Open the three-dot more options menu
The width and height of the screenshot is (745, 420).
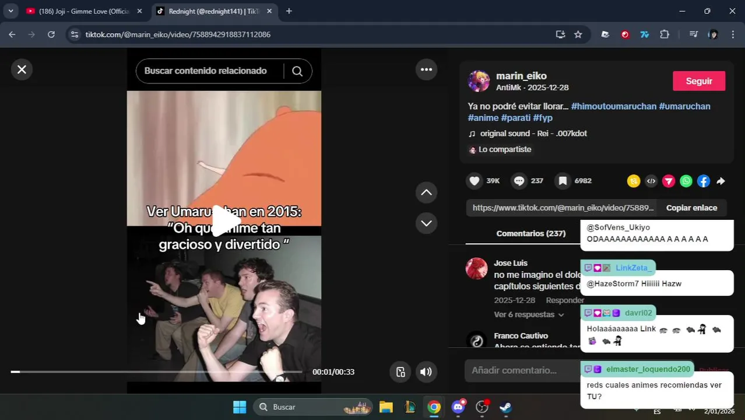[426, 69]
